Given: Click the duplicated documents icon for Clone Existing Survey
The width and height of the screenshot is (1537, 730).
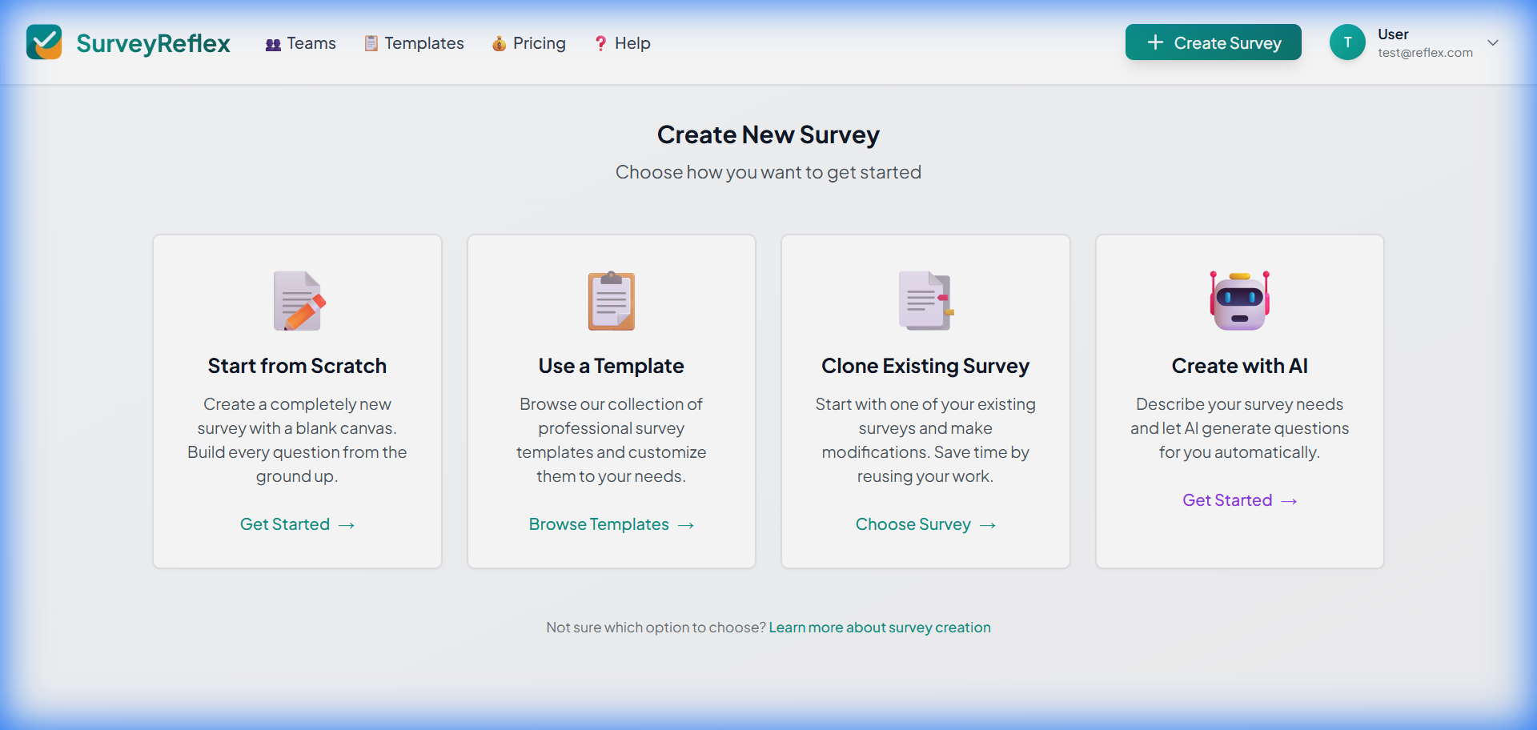Looking at the screenshot, I should tap(925, 301).
